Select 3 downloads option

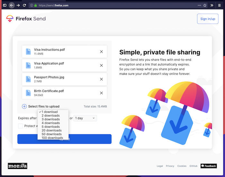coord(53,119)
